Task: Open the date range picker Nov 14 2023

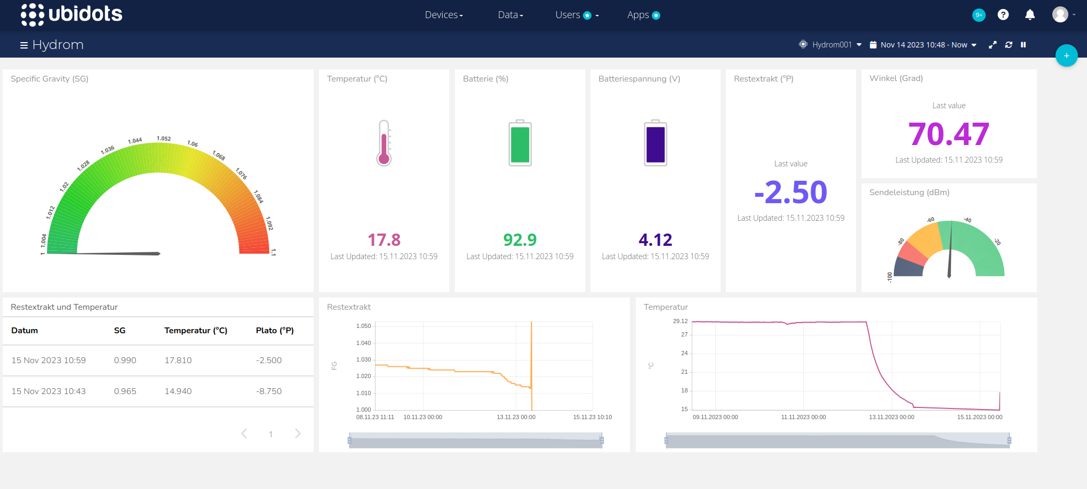Action: click(x=923, y=45)
